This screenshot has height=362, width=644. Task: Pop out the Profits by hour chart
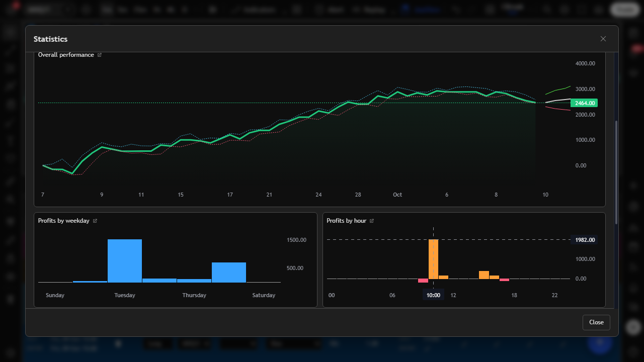[372, 221]
